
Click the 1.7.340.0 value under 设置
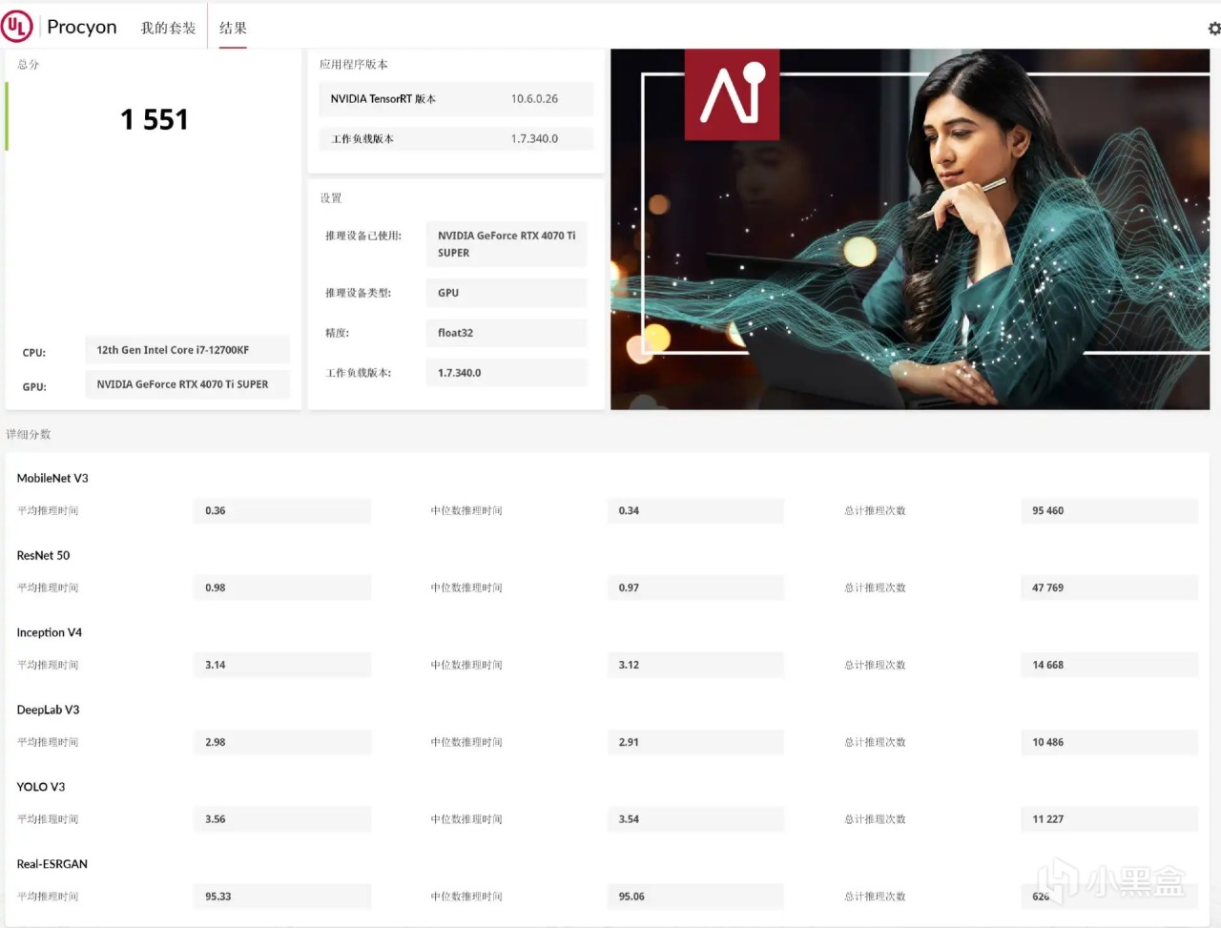click(x=507, y=373)
